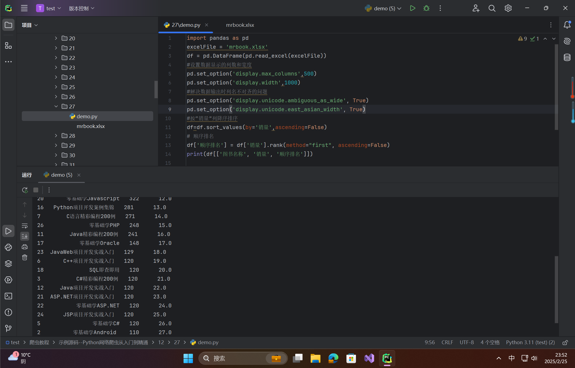Image resolution: width=575 pixels, height=368 pixels.
Task: Toggle scroll to end of output
Action: click(x=25, y=236)
